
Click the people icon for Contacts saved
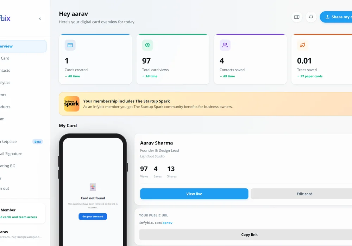pyautogui.click(x=225, y=45)
